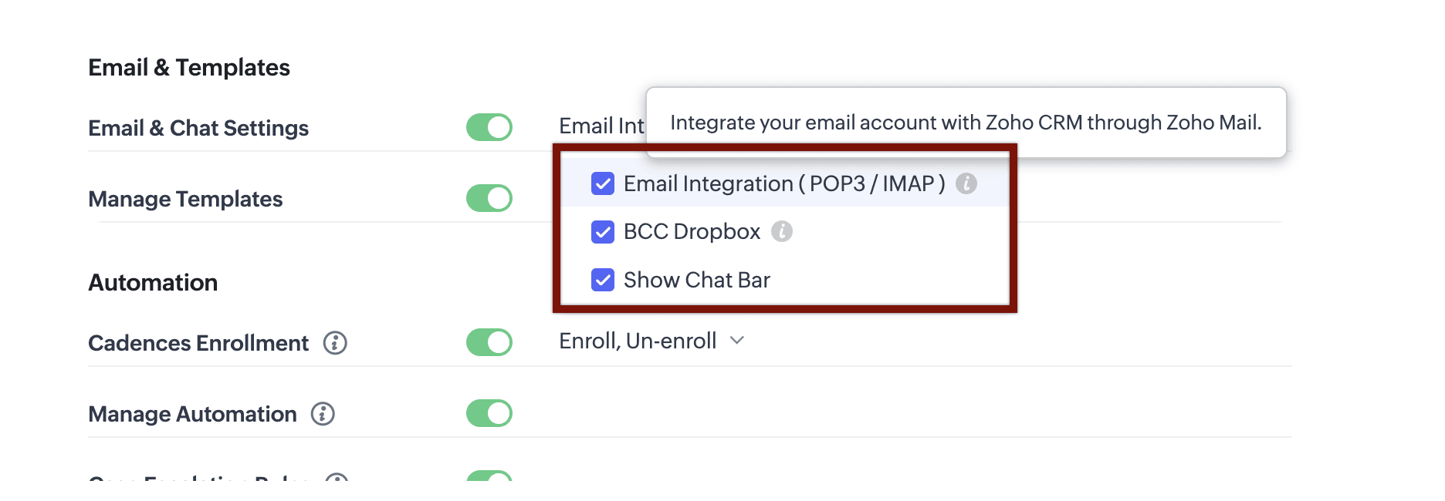The width and height of the screenshot is (1445, 501).
Task: Click info icon beside Cadences Enrollment
Action: pos(335,343)
